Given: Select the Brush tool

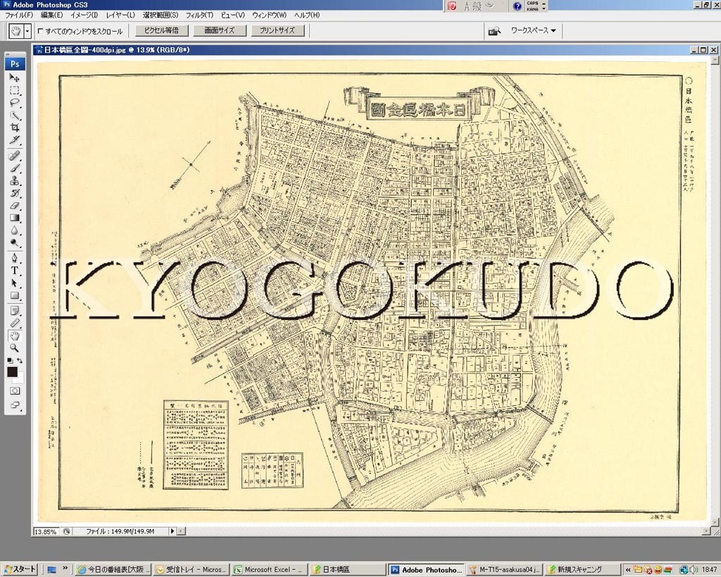Looking at the screenshot, I should [x=15, y=168].
